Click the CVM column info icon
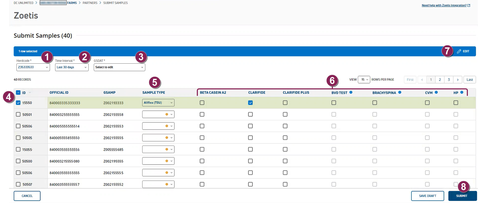This screenshot has width=481, height=203. tap(436, 92)
